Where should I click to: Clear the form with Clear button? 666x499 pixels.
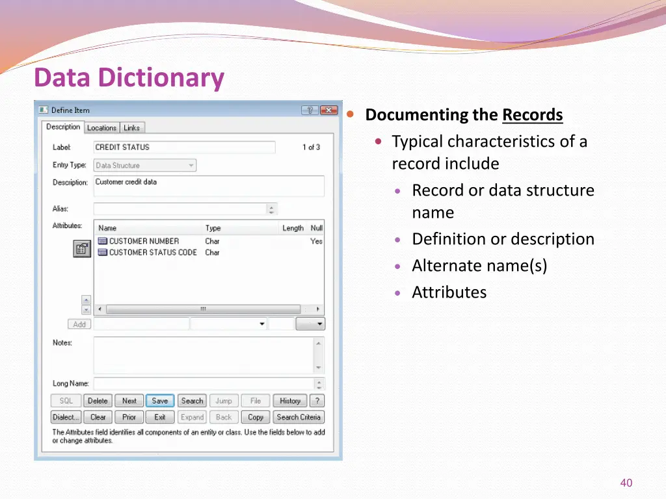[x=98, y=417]
